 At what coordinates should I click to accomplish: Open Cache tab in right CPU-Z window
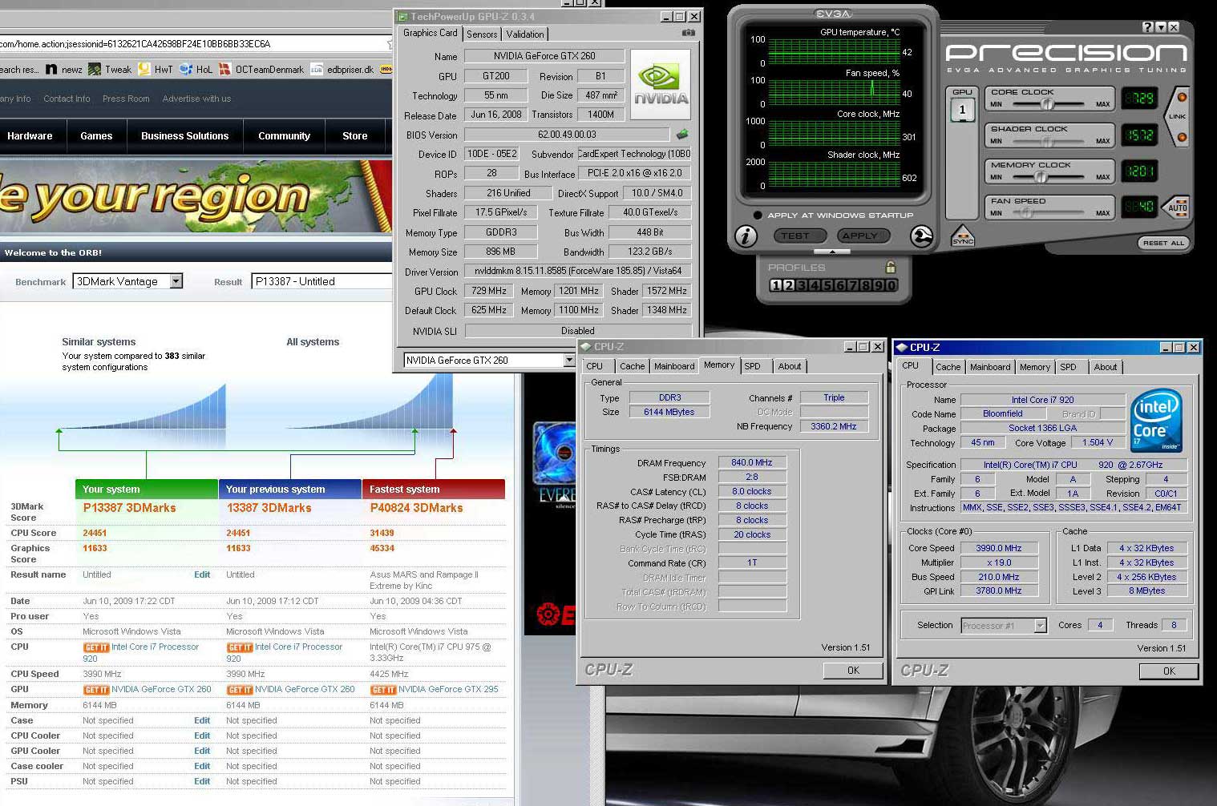[x=948, y=367]
